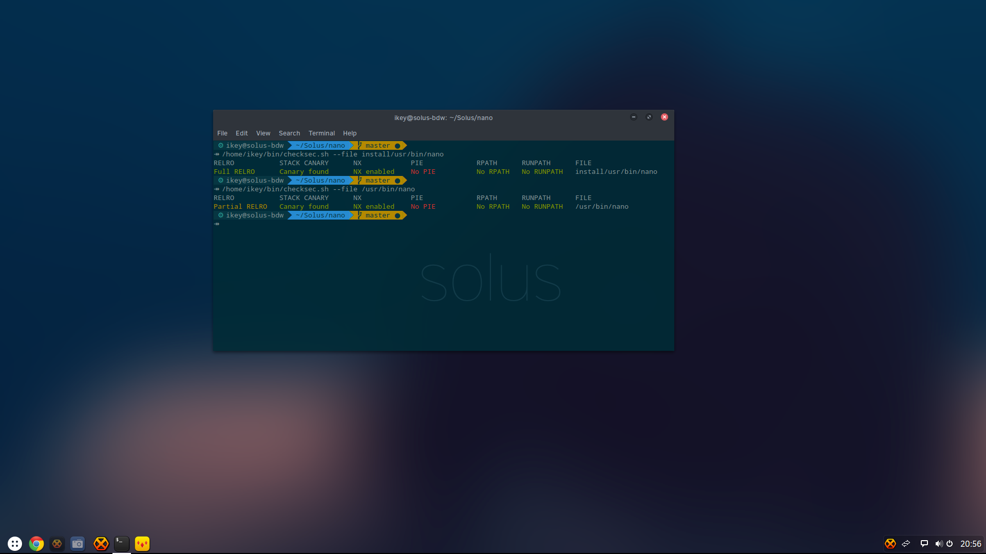The image size is (986, 554).
Task: Click 'NX enabled' in Partial RELRO row
Action: click(x=374, y=207)
